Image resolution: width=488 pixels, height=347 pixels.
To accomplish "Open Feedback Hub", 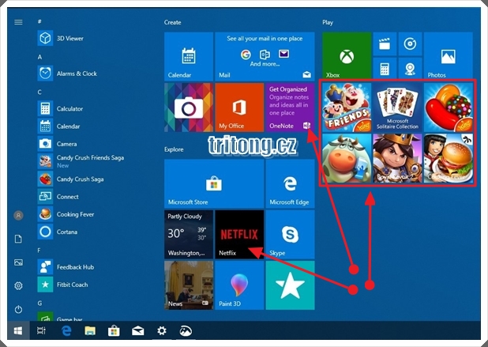I will pyautogui.click(x=81, y=267).
